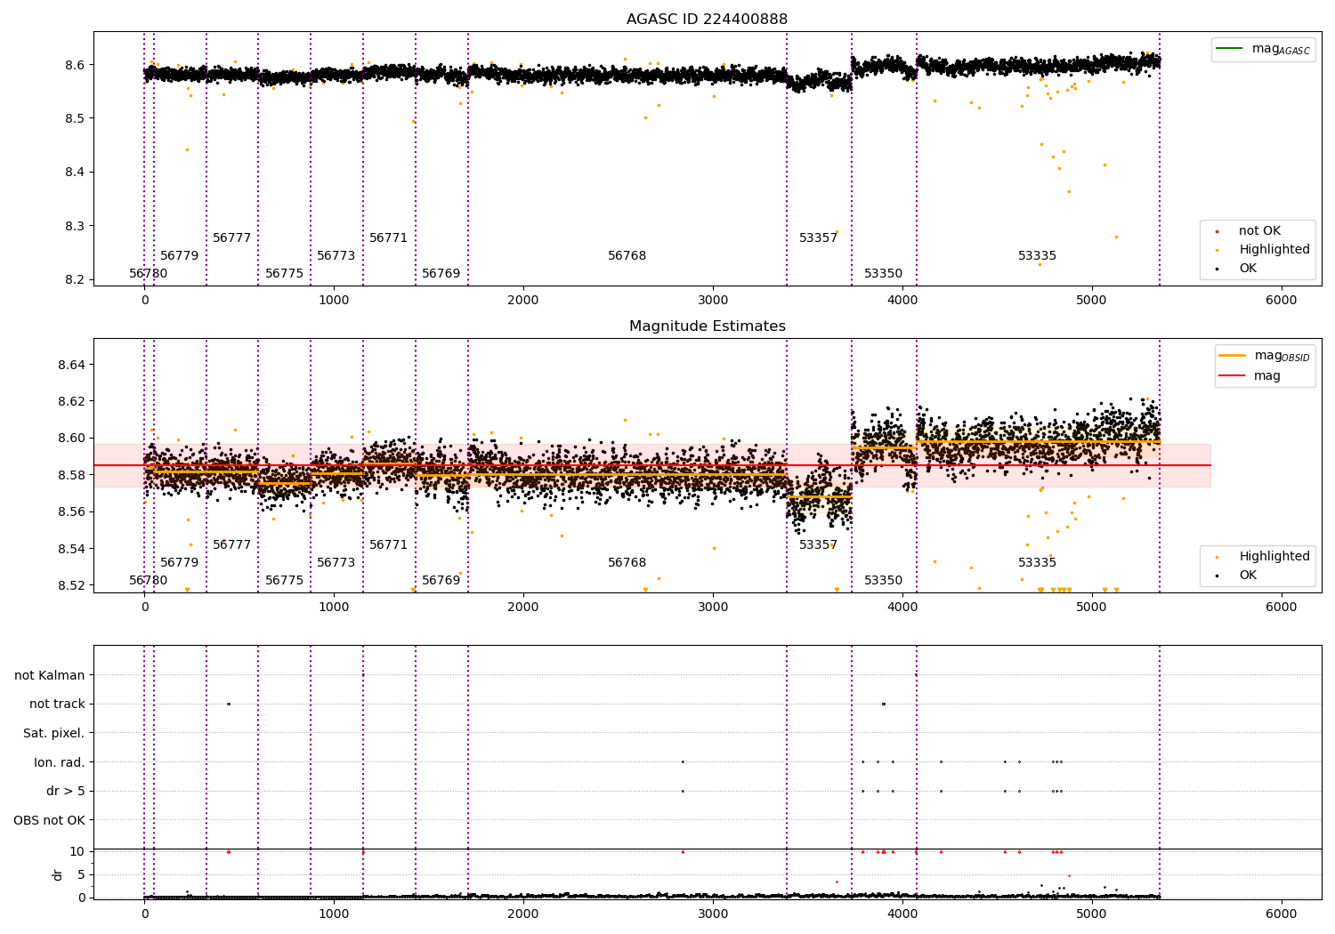Screen dimensions: 1335x934
Task: Click y-axis tick 5 on bottom plot
Action: click(81, 874)
